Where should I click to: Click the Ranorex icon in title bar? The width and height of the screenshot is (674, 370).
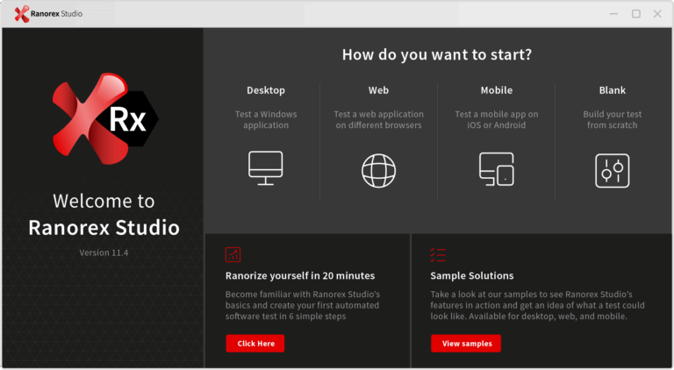(x=22, y=13)
